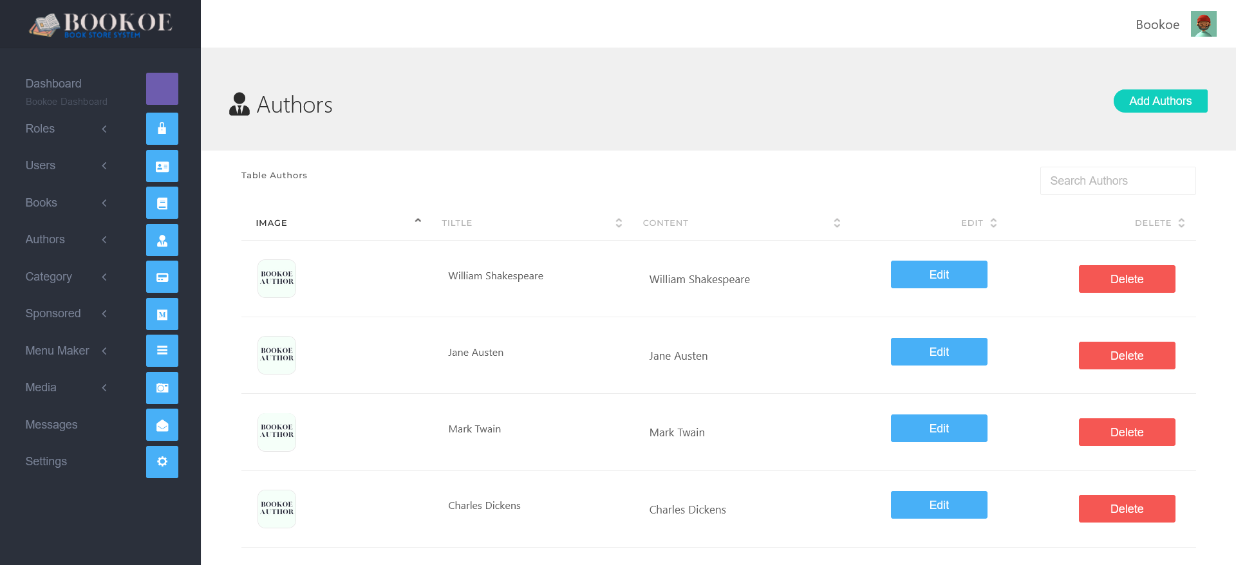
Task: Click the Authors person icon in the sidebar
Action: coord(162,240)
